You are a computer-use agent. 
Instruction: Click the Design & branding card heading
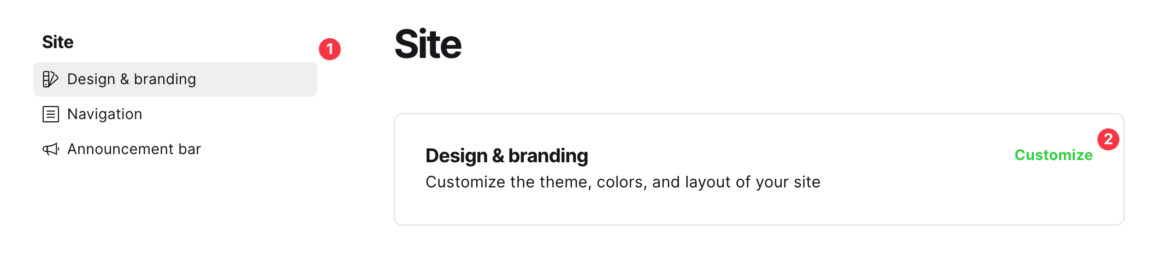tap(506, 156)
